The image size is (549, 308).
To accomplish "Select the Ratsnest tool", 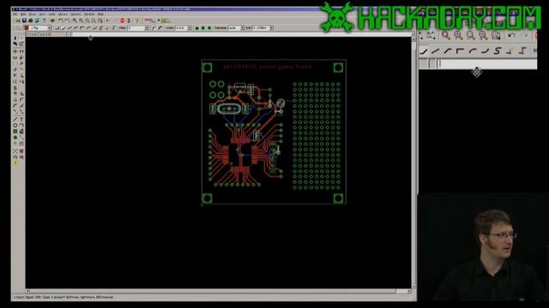I will pyautogui.click(x=15, y=151).
